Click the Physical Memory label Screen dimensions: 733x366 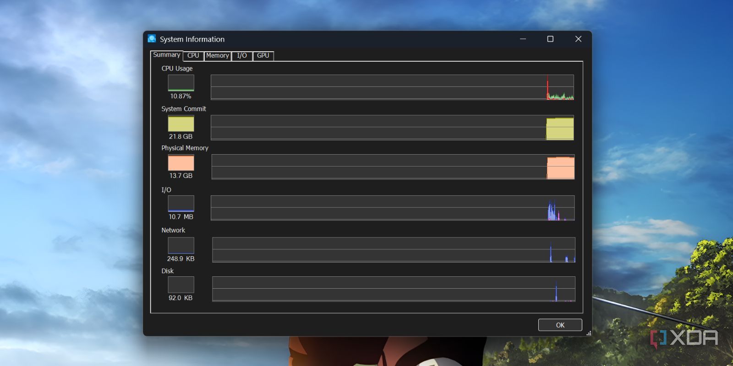(x=185, y=148)
